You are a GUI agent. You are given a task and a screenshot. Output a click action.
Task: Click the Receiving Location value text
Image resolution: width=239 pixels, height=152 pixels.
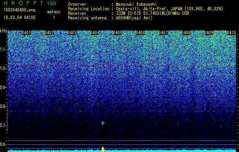[x=169, y=9]
